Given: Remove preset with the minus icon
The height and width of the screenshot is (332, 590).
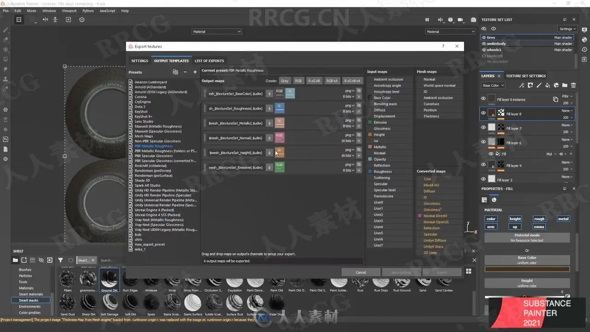Looking at the screenshot, I should 185,72.
